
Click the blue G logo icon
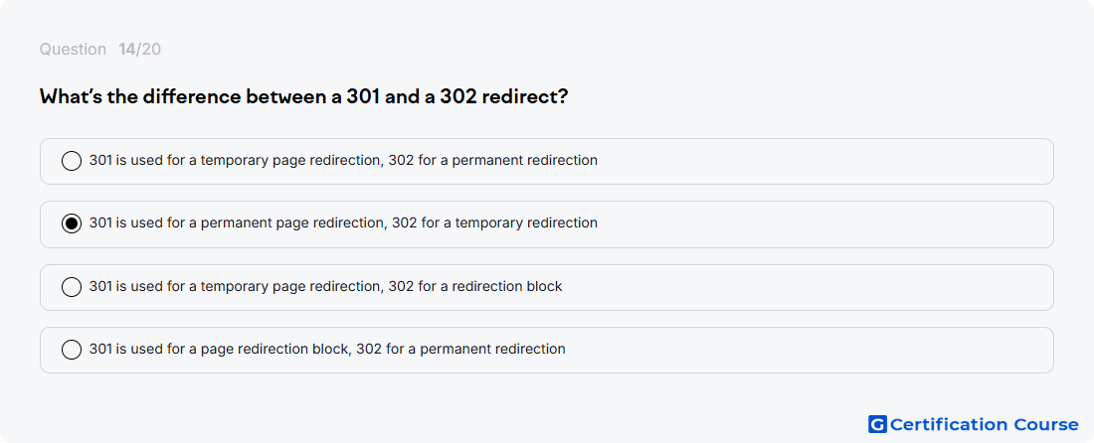[x=877, y=424]
